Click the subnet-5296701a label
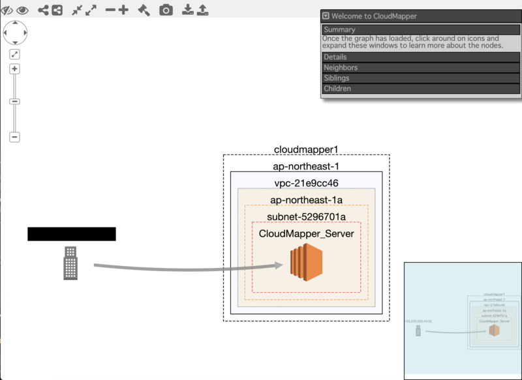The width and height of the screenshot is (522, 380). pyautogui.click(x=306, y=217)
